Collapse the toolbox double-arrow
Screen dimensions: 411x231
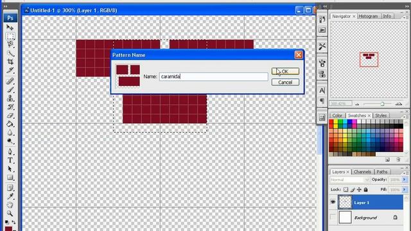[6, 6]
